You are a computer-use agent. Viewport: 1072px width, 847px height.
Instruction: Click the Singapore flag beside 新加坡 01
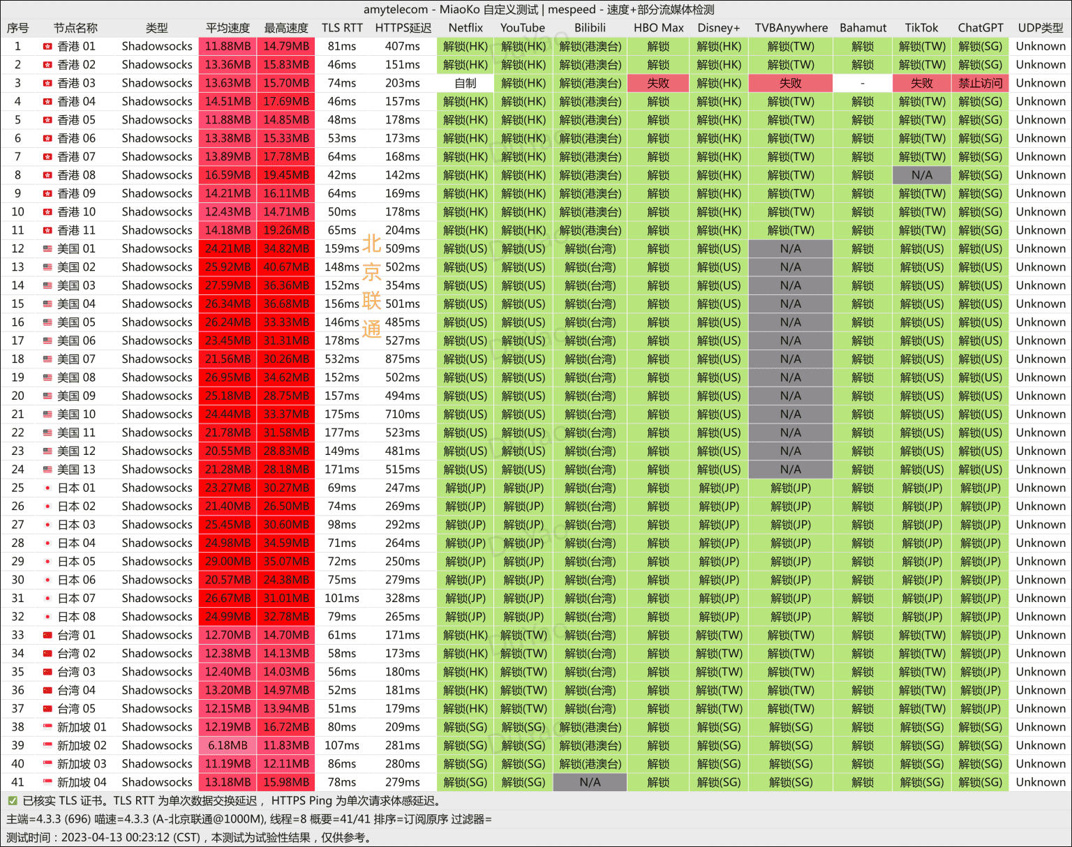pos(47,728)
